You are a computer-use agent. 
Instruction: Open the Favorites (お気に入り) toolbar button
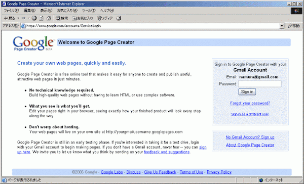[83, 18]
